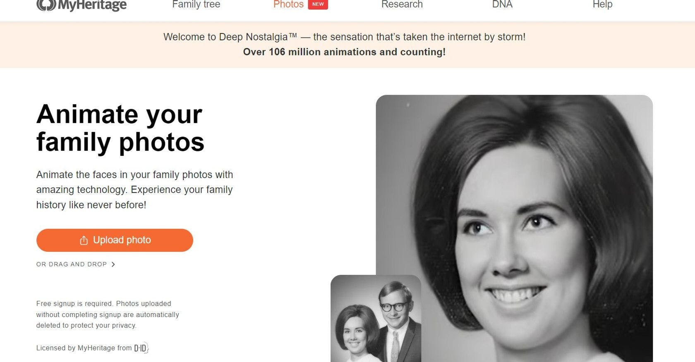Click the Deep Nostalgia welcome banner text

coord(344,37)
